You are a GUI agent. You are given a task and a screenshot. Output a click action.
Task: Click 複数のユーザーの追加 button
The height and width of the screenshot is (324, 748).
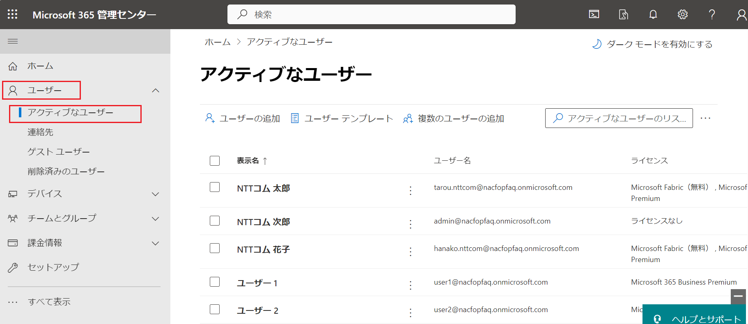coord(453,119)
